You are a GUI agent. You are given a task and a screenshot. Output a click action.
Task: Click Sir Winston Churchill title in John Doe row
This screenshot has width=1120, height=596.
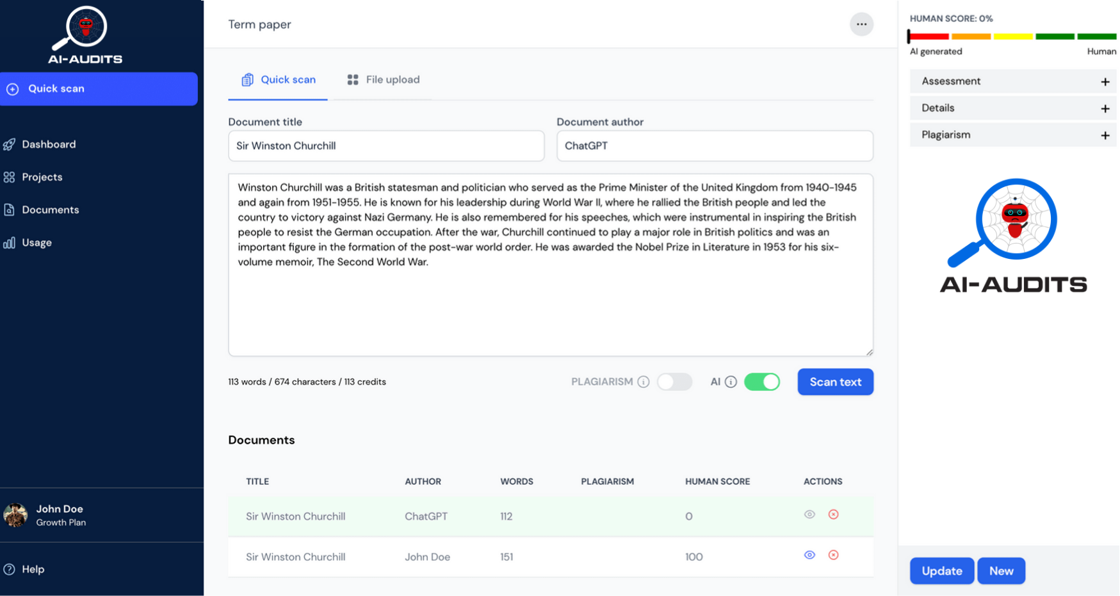click(x=295, y=558)
